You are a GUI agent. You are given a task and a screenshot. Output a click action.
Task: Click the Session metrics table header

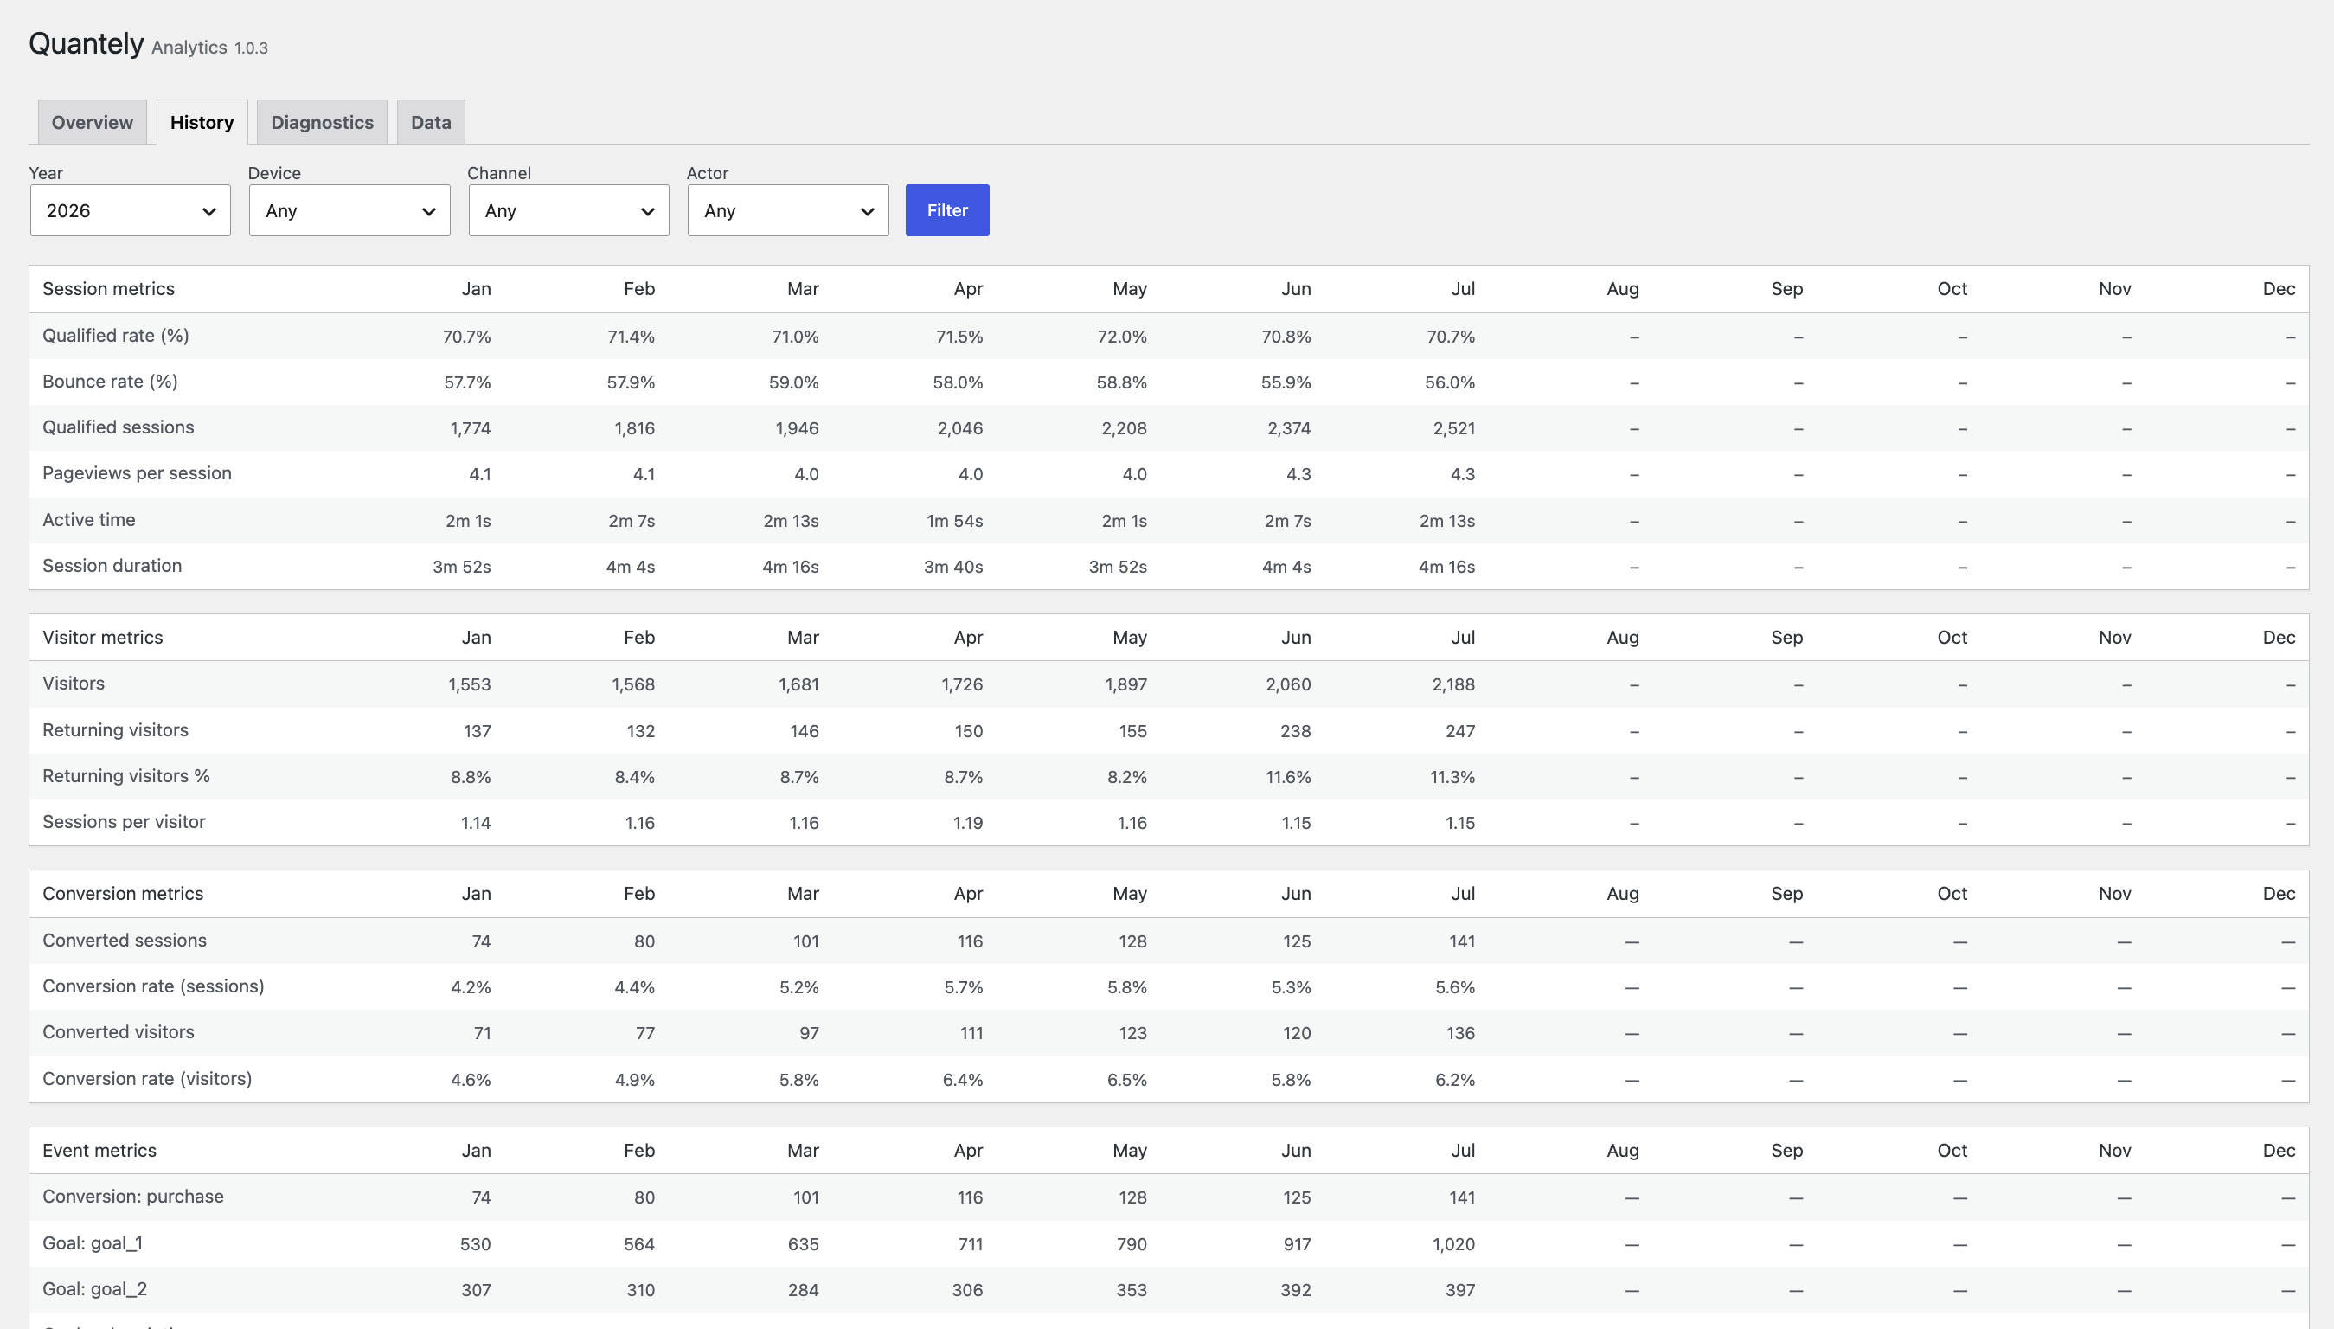(109, 289)
